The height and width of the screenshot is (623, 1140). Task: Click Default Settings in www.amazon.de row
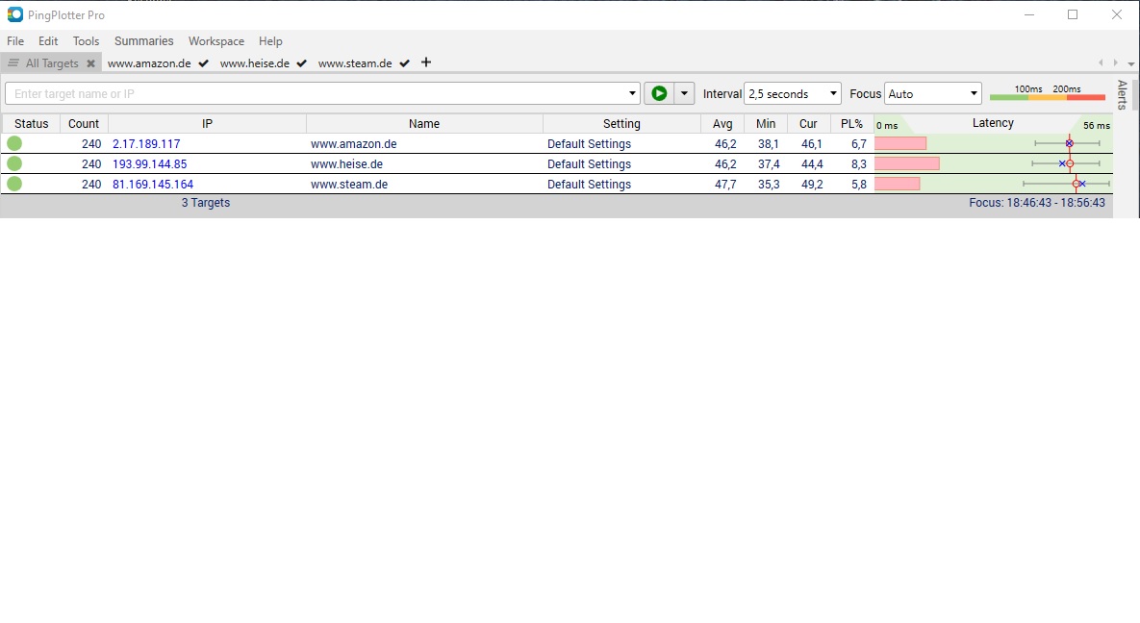pyautogui.click(x=589, y=144)
